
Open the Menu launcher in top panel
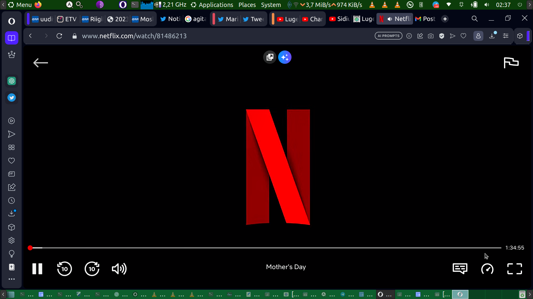[20, 5]
